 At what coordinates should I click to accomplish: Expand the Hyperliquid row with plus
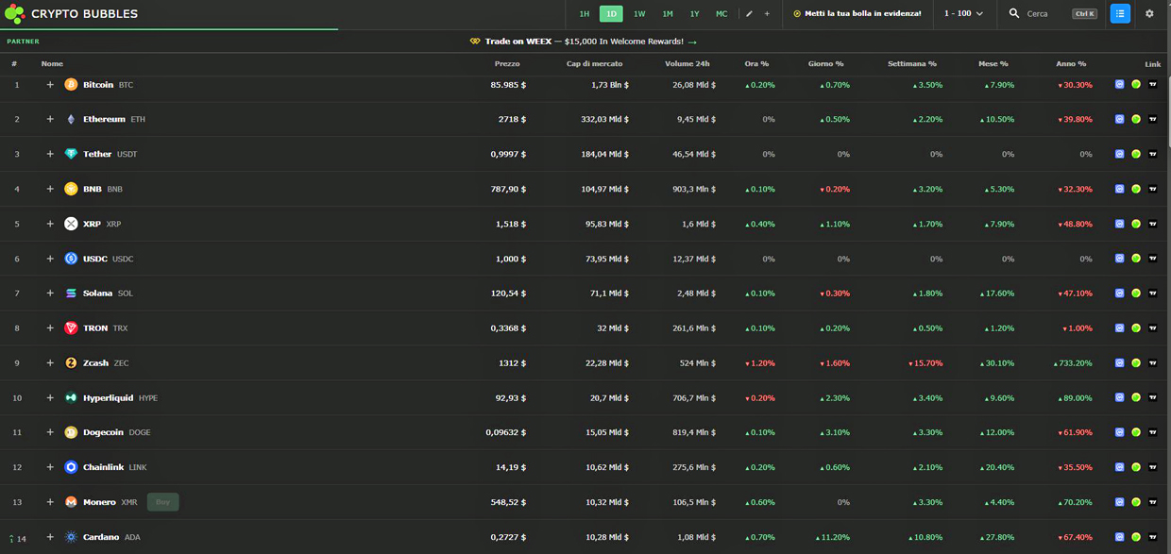pos(50,397)
